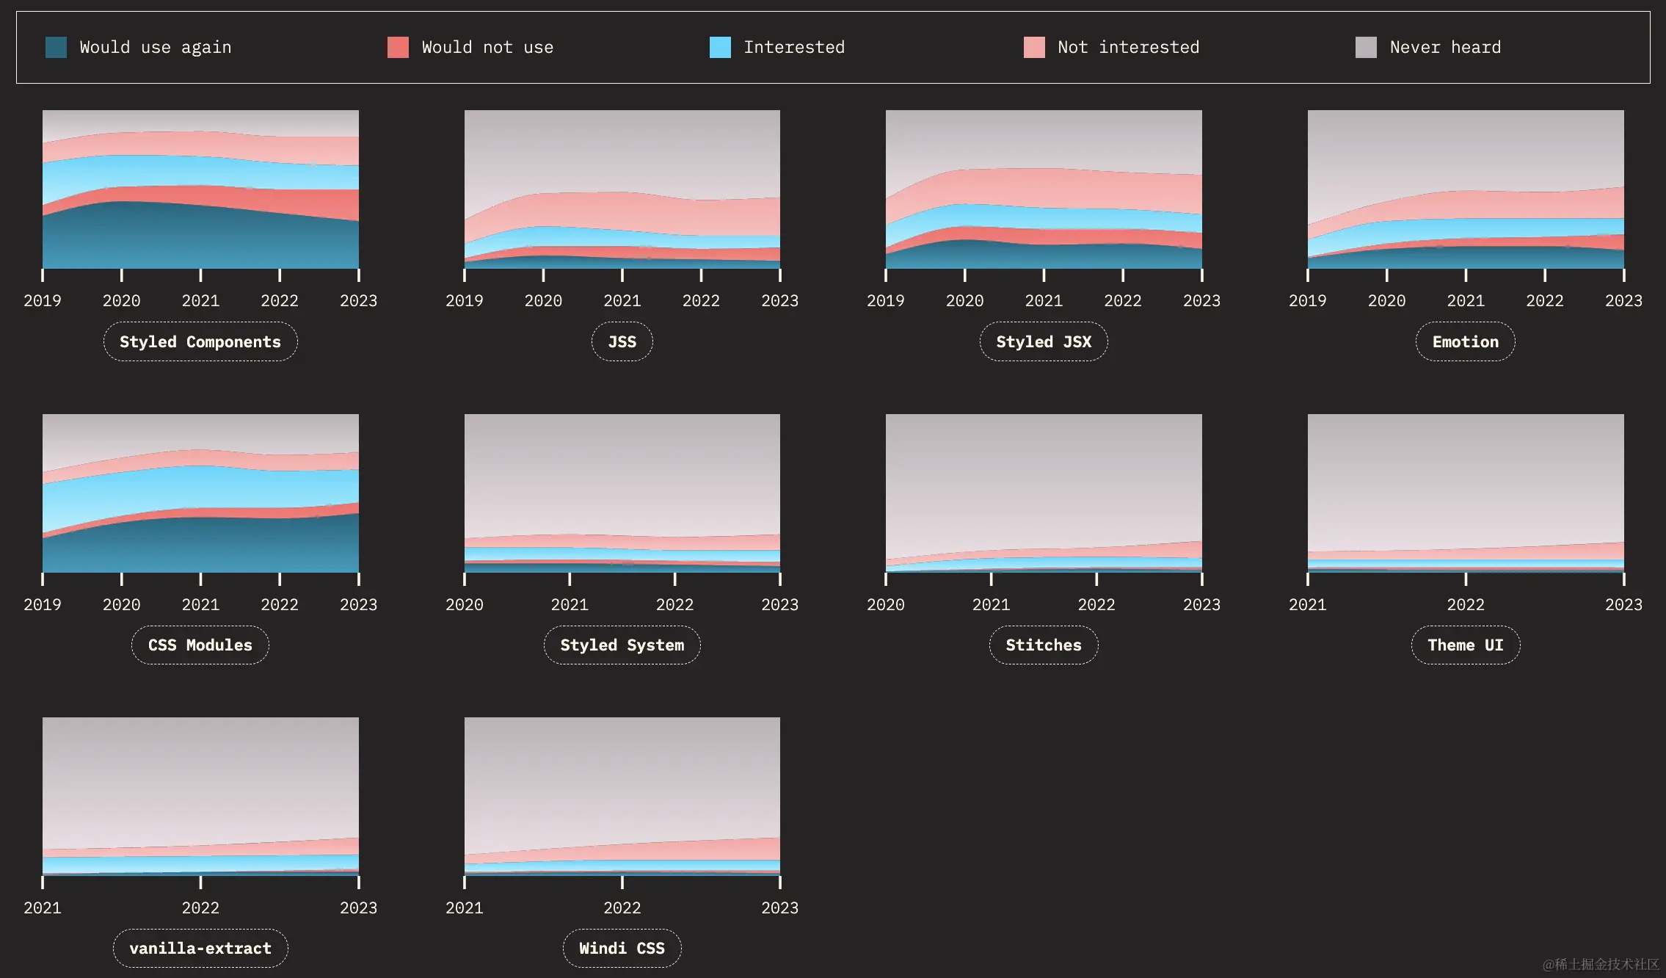1666x978 pixels.
Task: Select the Styled System label
Action: tap(622, 645)
